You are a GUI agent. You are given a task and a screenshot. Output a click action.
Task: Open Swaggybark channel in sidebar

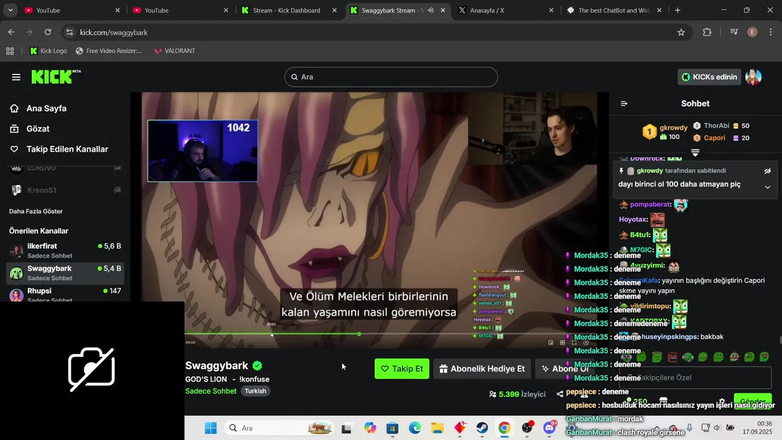(65, 273)
